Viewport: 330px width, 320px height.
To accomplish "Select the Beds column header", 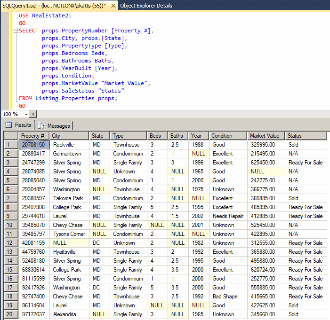I will coord(157,136).
